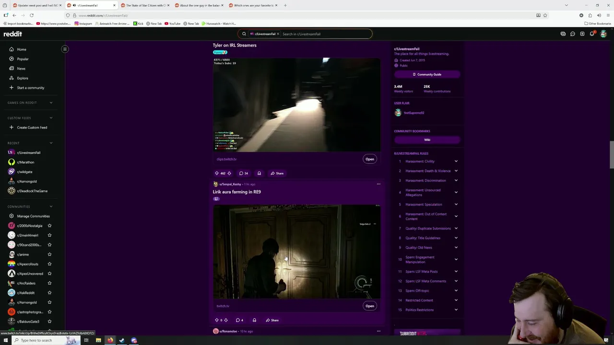Collapse the left navigation sidebar

pos(65,49)
